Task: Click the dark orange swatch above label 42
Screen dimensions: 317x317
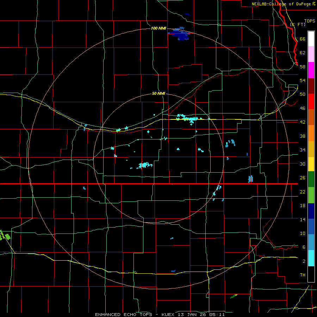Action: (311, 117)
